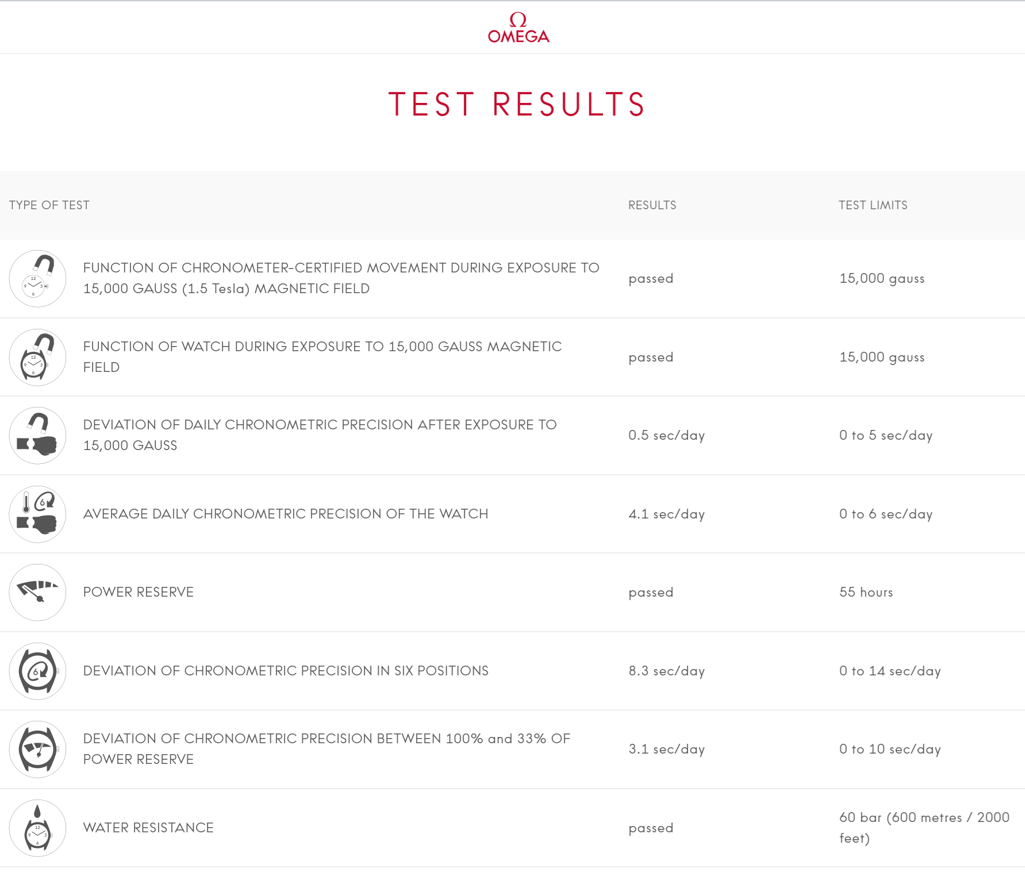Click the 8.3 sec/day result value
Screen dimensions: 1025x876
point(666,671)
